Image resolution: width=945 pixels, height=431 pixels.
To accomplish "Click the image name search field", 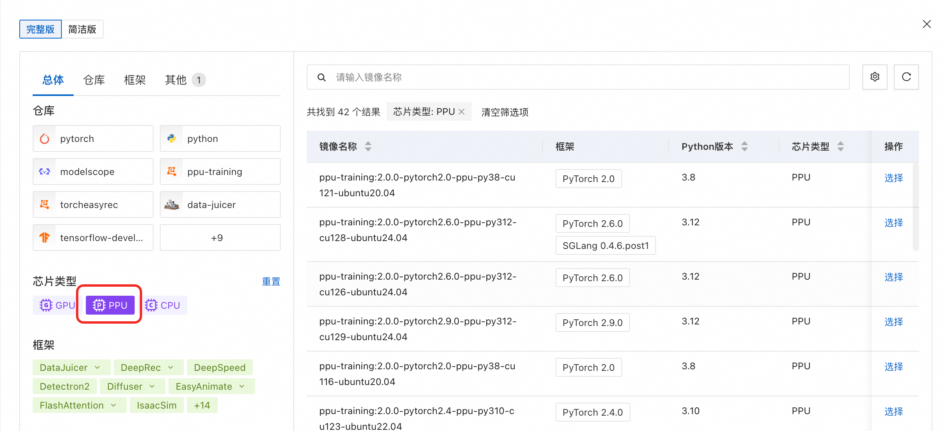I will click(578, 77).
